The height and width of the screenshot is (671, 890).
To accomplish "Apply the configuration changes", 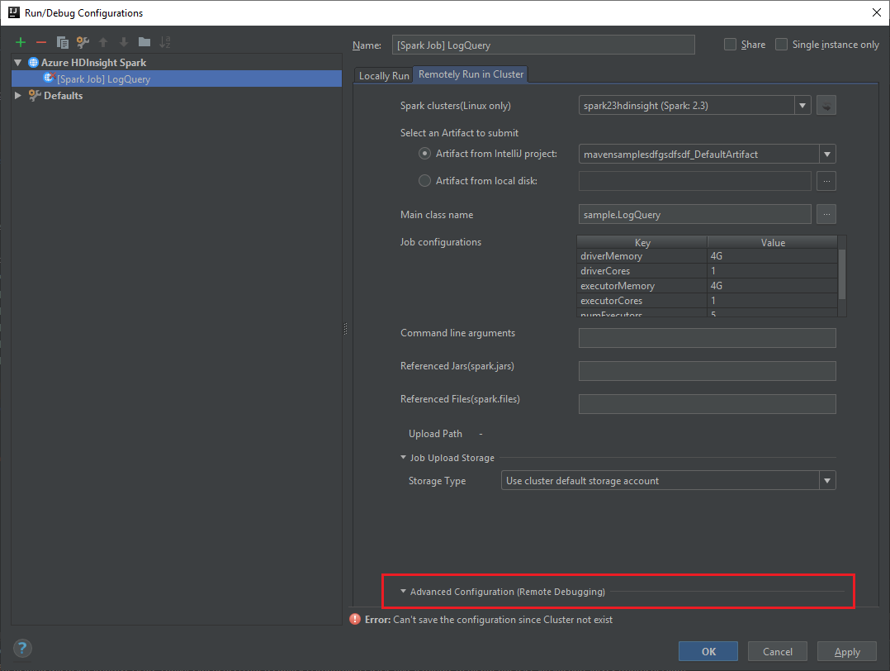I will (846, 651).
